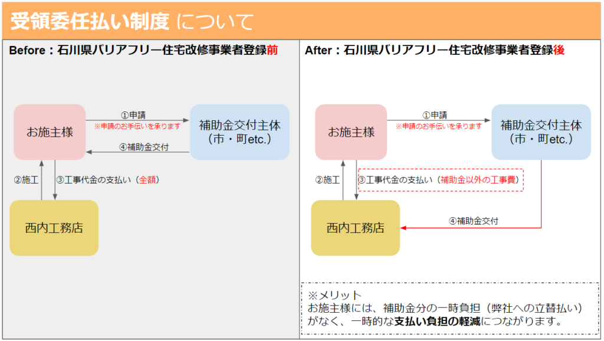Image resolution: width=604 pixels, height=341 pixels.
Task: Click the ②施工 label in the After panel
Action: (x=327, y=179)
